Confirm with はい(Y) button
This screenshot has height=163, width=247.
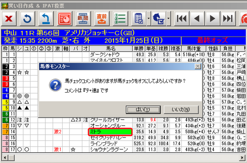tap(143, 109)
